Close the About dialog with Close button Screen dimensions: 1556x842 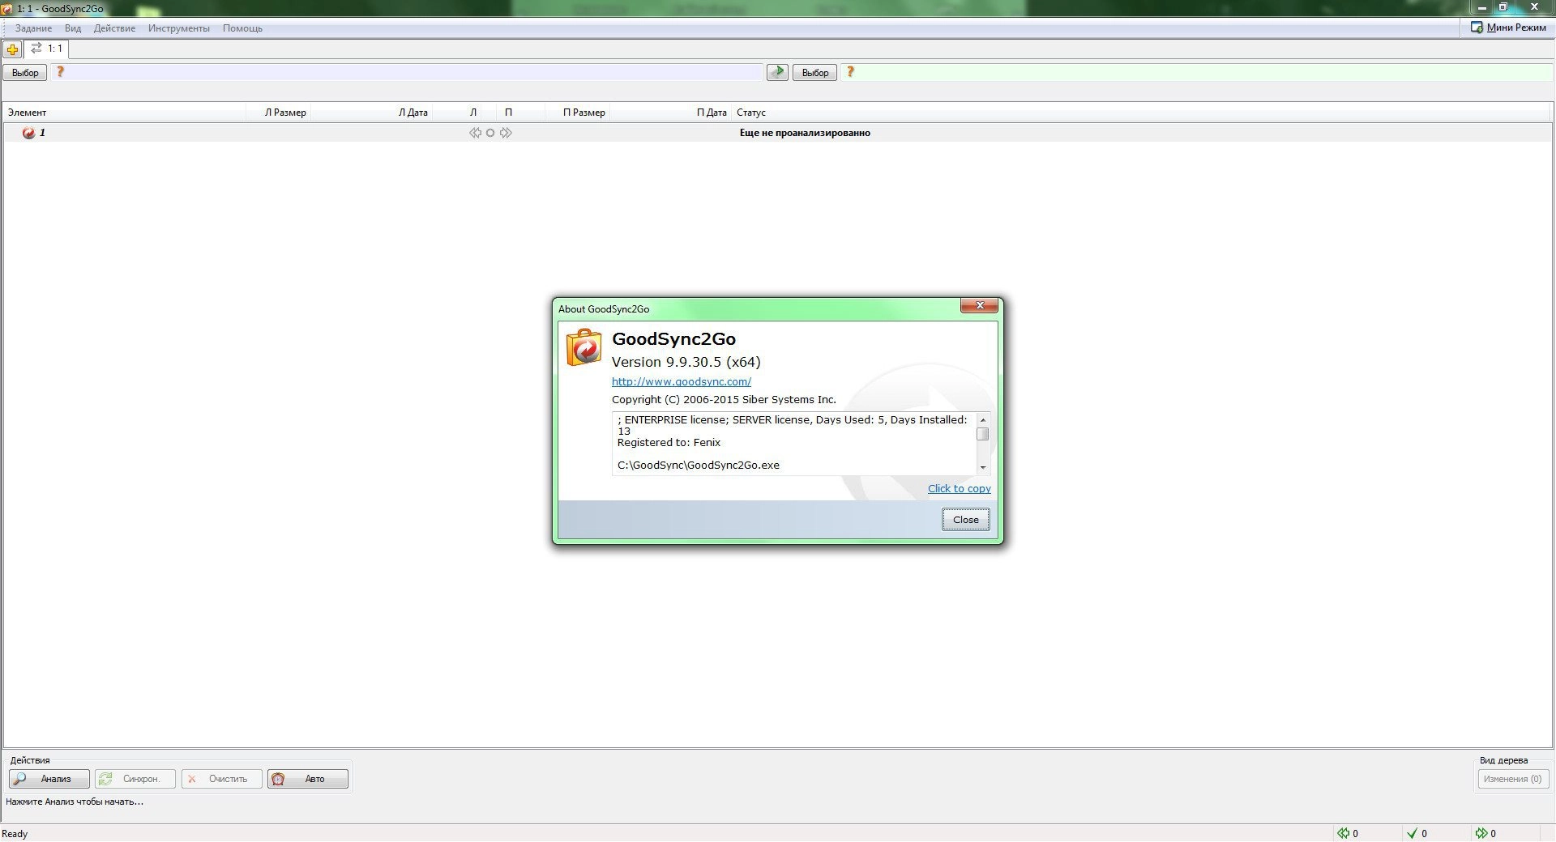tap(965, 520)
